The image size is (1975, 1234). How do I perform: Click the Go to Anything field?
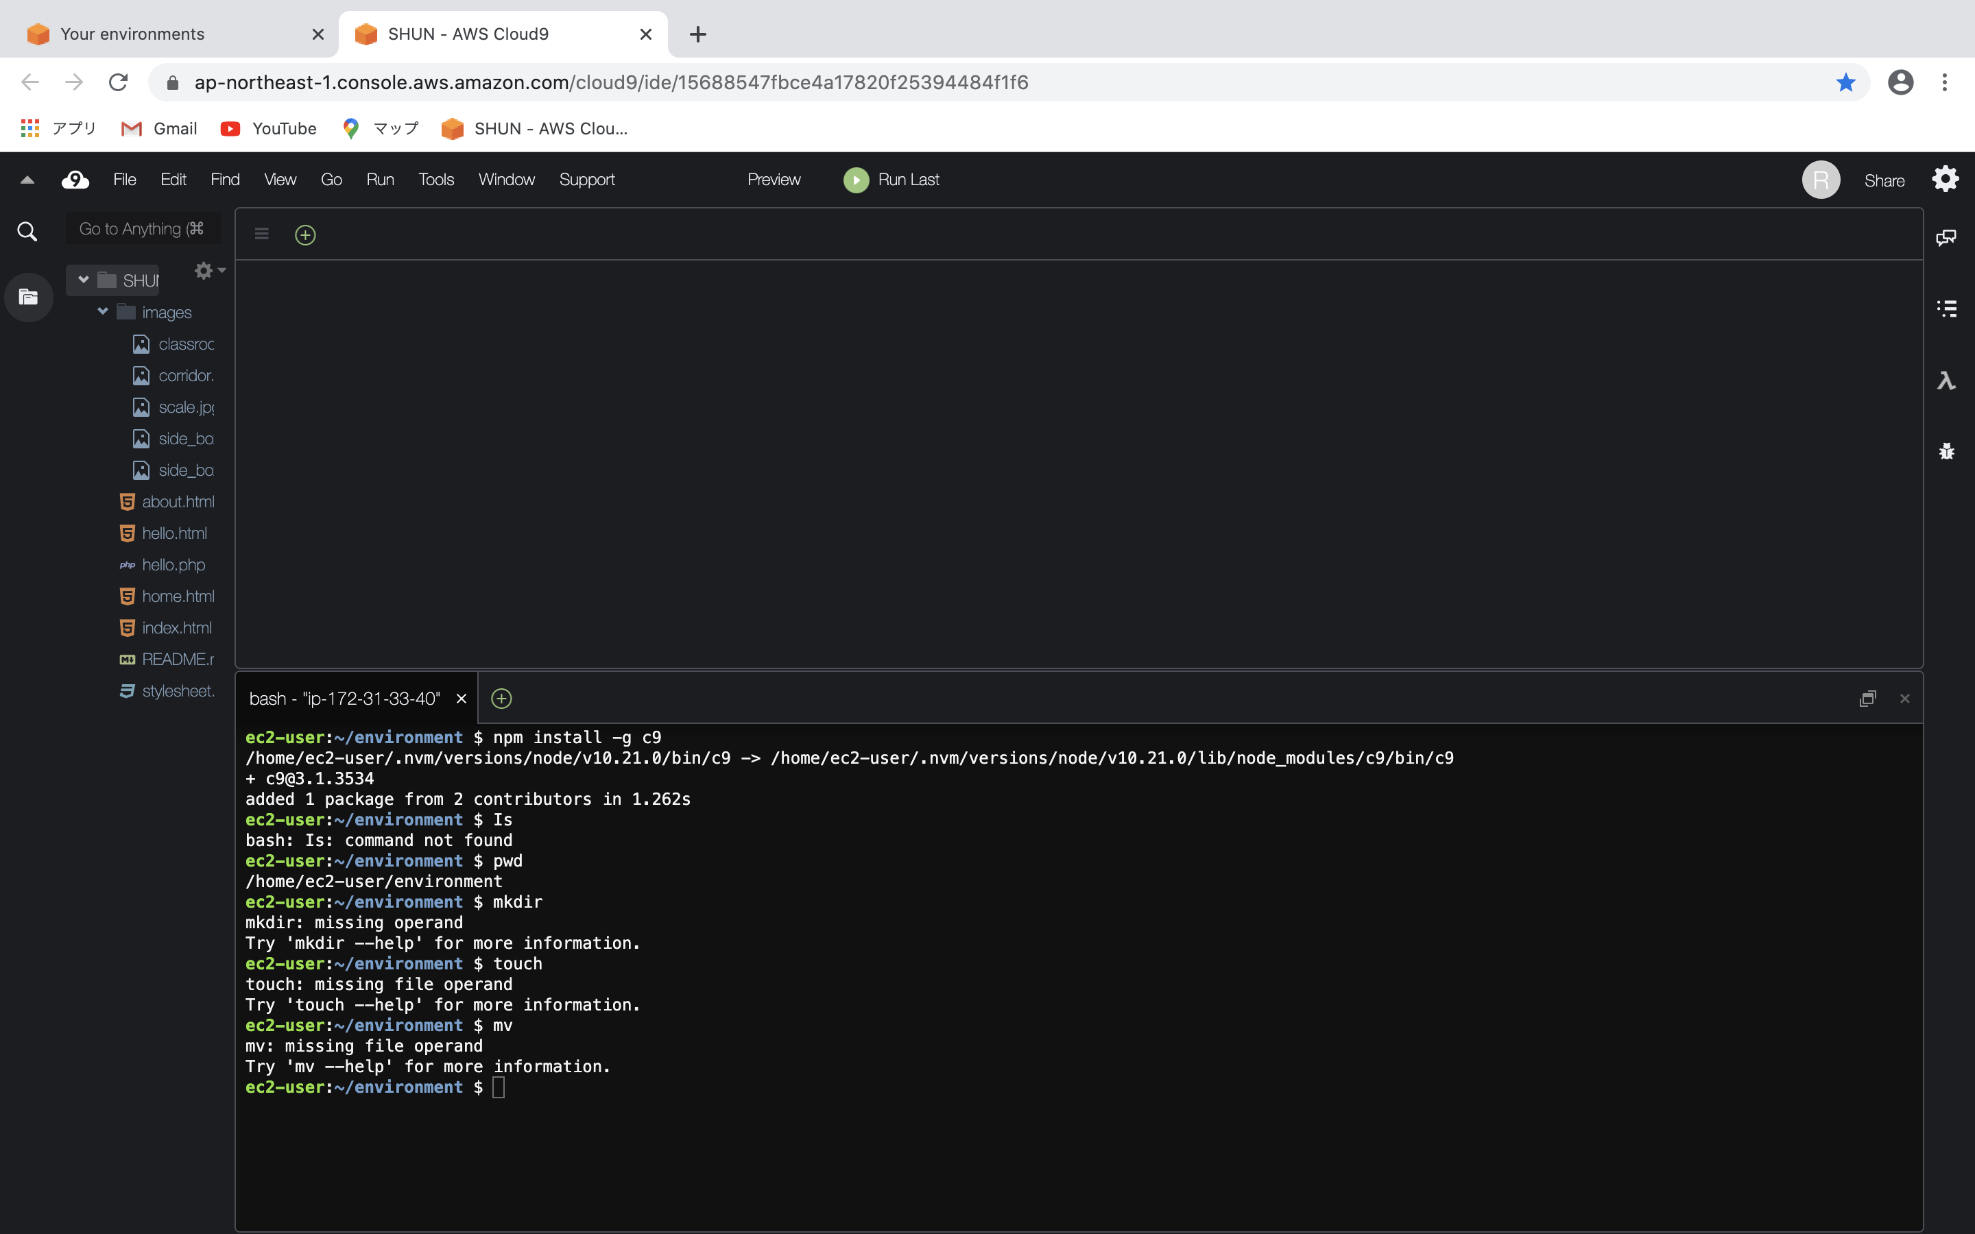click(142, 230)
